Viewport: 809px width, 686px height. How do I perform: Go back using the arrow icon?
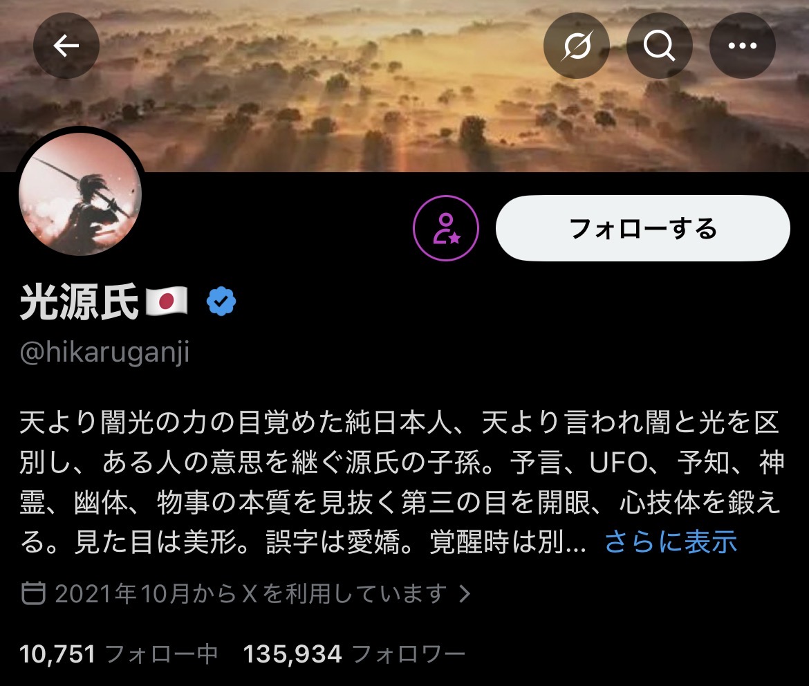[x=66, y=46]
